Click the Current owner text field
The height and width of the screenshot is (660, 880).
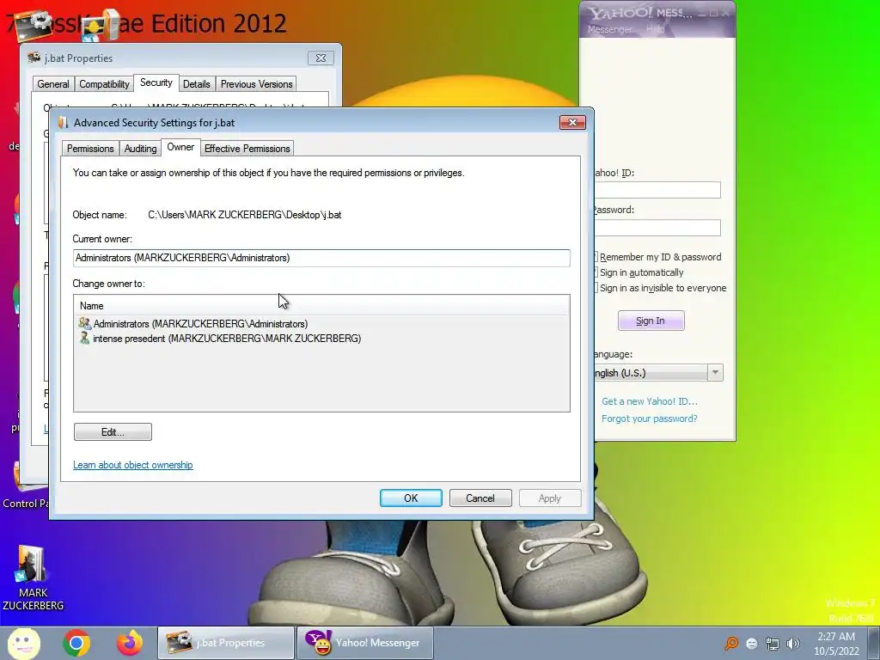321,258
